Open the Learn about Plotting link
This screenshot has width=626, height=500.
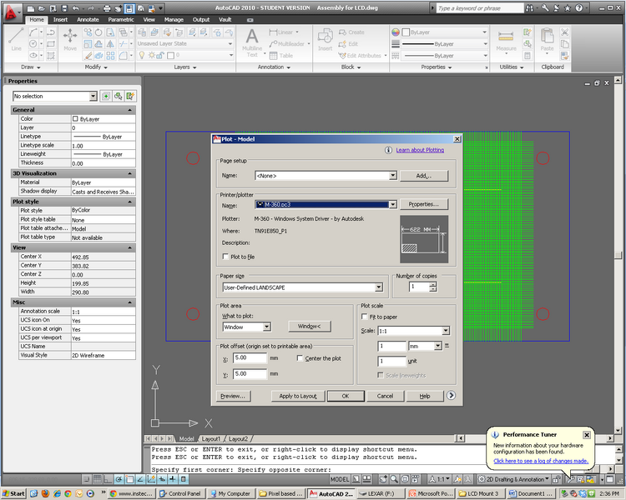point(420,150)
